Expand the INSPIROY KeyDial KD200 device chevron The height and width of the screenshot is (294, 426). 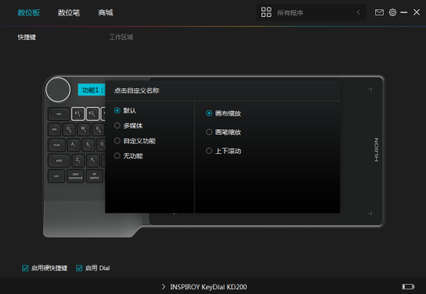pos(163,286)
